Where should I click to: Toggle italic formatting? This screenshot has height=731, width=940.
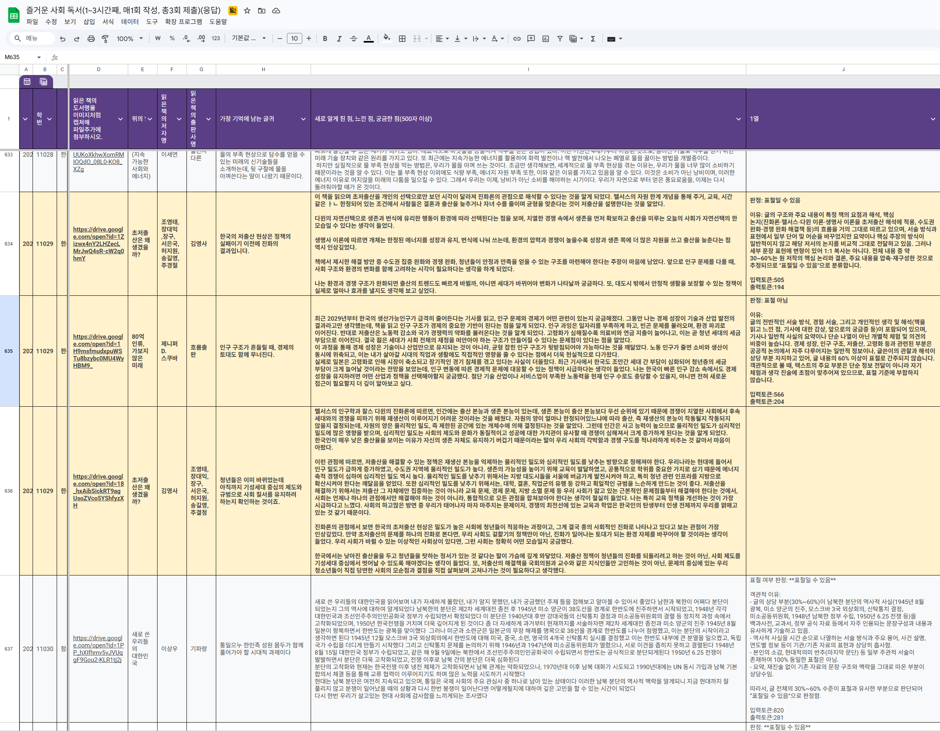pyautogui.click(x=339, y=39)
